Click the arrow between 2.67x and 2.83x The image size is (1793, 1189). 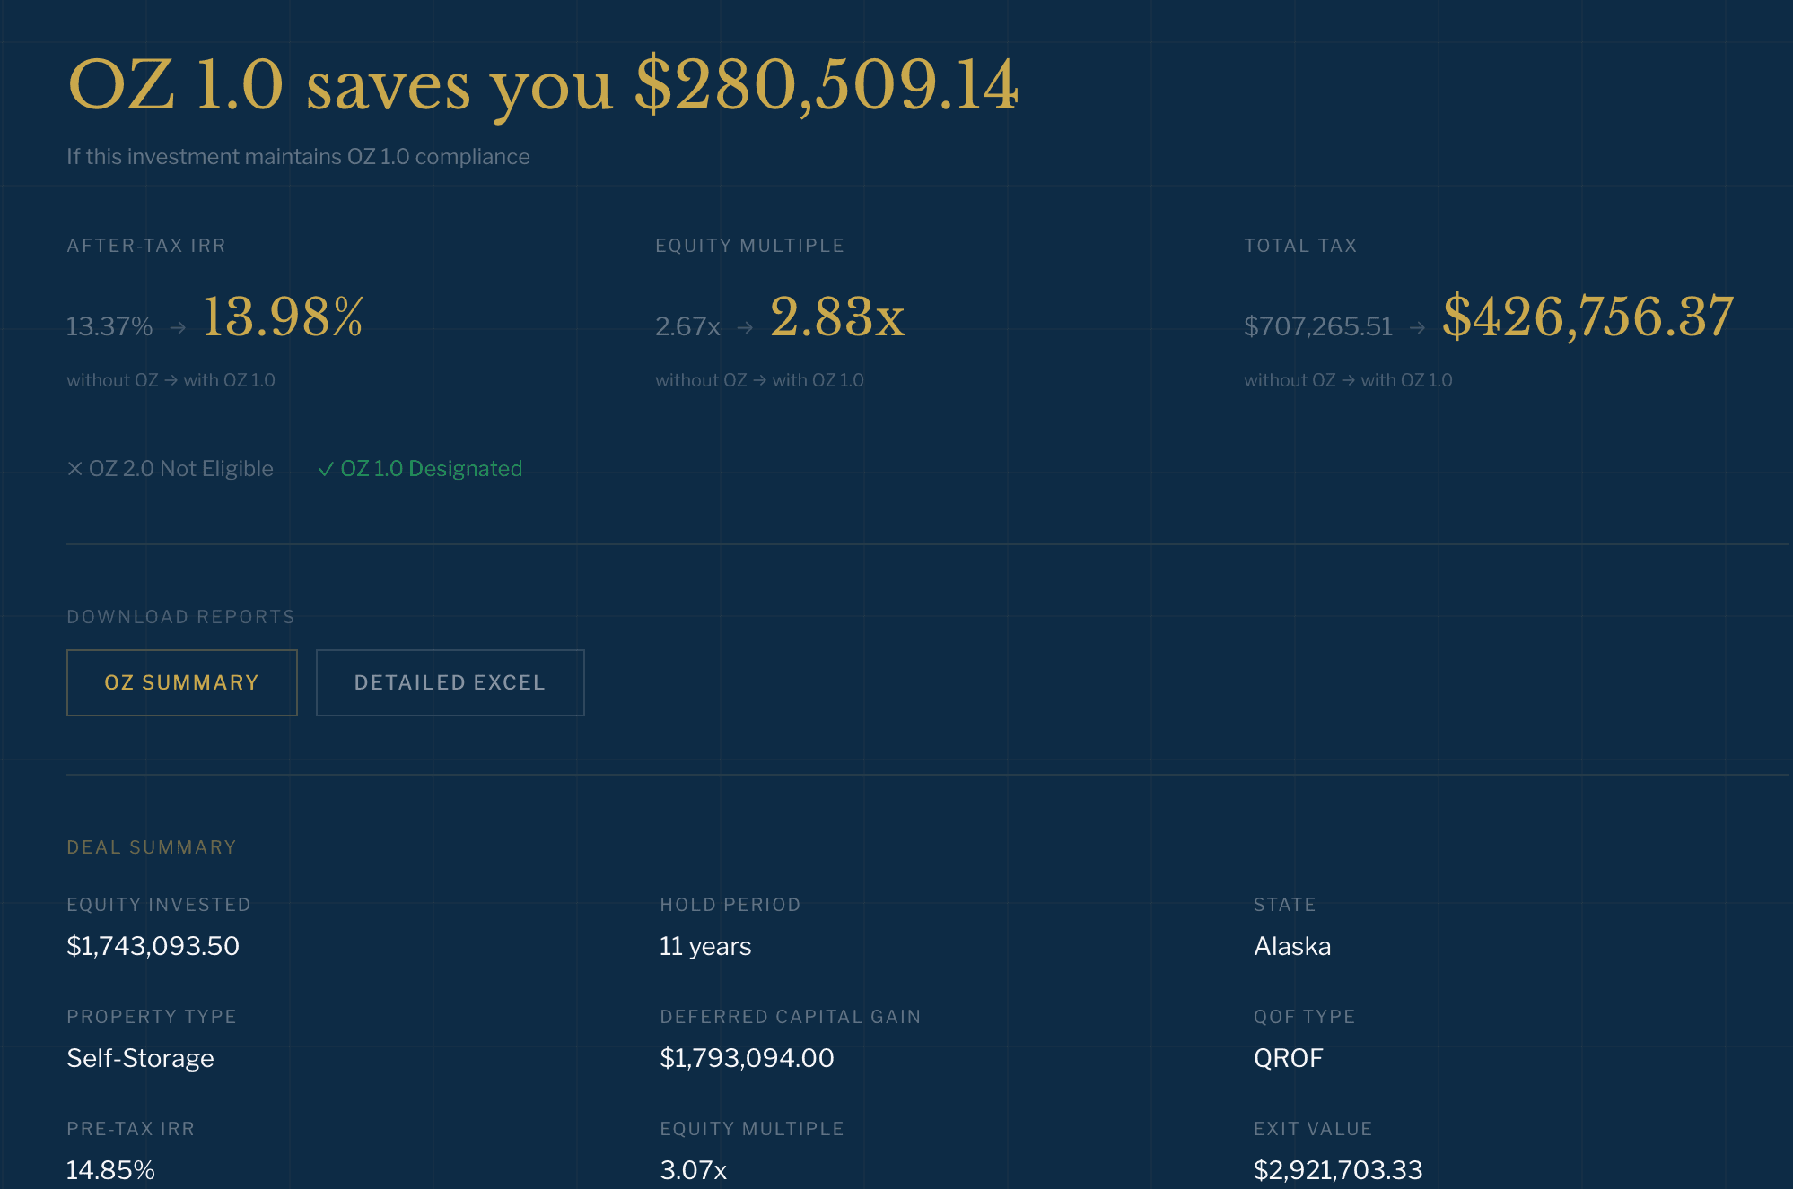[744, 326]
